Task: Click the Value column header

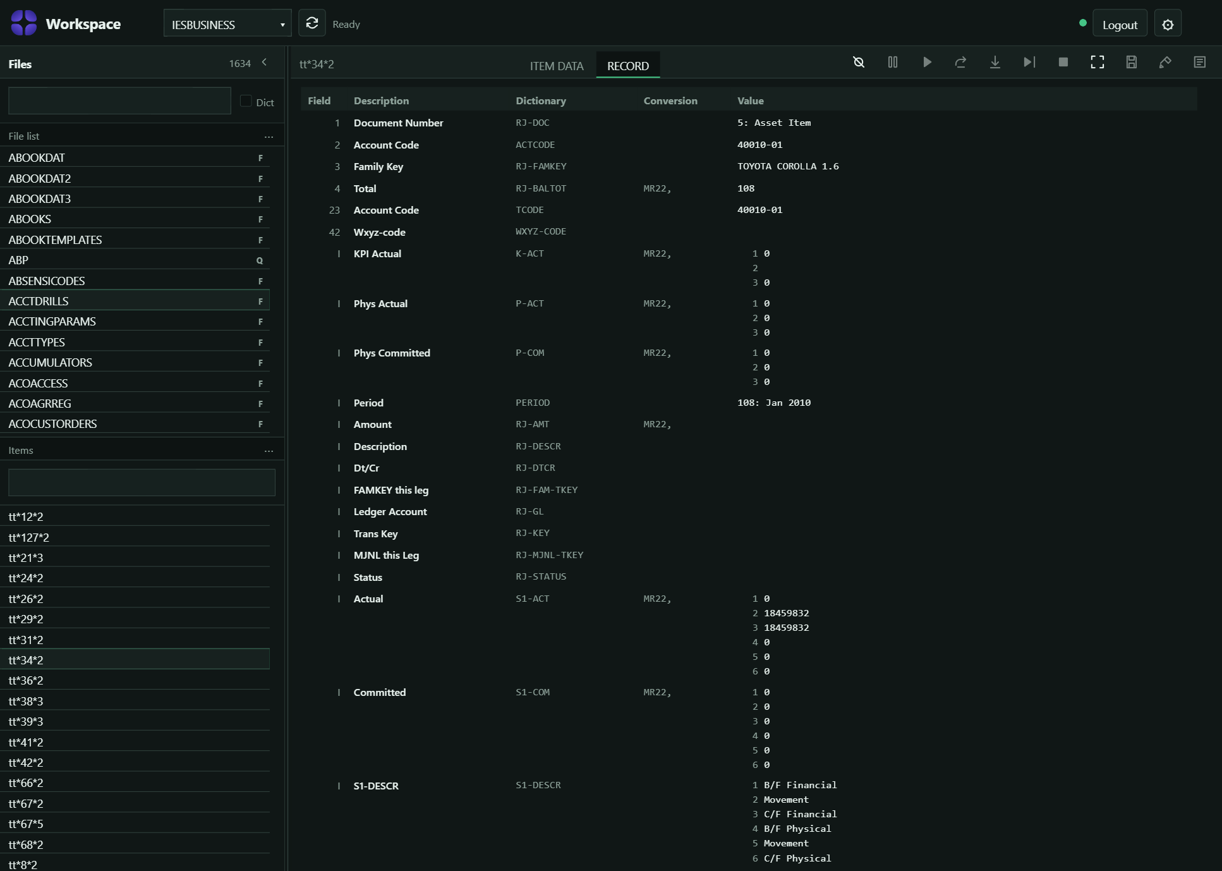Action: pos(751,100)
